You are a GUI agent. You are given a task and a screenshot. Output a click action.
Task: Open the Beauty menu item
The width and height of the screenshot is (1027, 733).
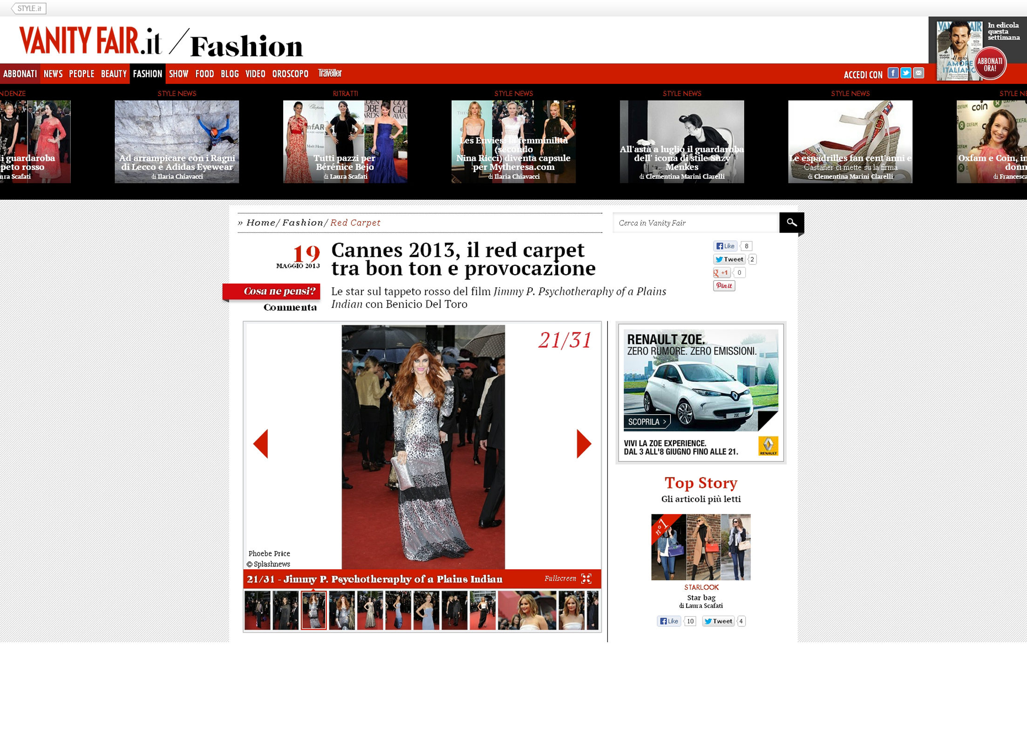pos(114,74)
